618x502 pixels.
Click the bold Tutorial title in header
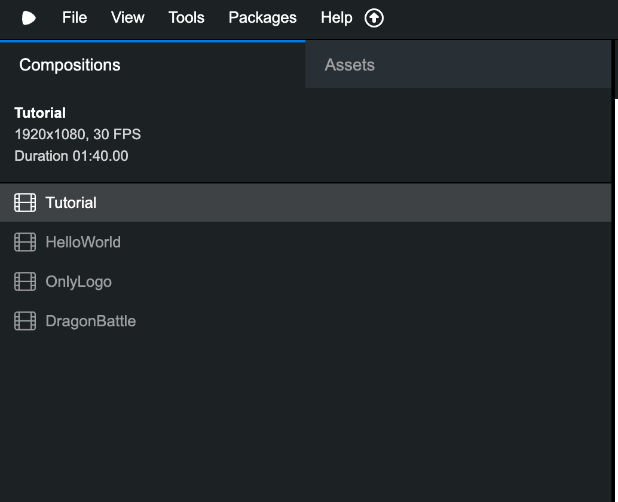pyautogui.click(x=40, y=113)
